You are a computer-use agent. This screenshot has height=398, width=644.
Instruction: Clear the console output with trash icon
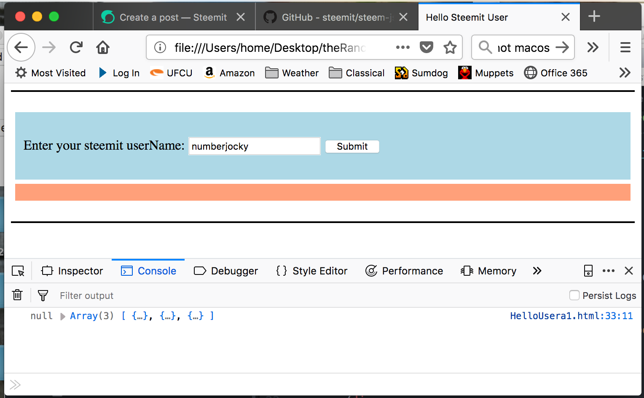pos(17,295)
